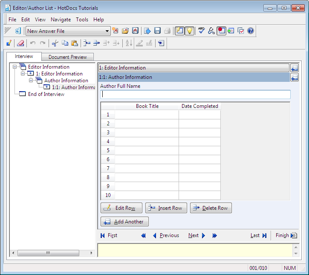Image resolution: width=309 pixels, height=275 pixels.
Task: Click the Erase Answer eraser icon
Action: [20, 43]
